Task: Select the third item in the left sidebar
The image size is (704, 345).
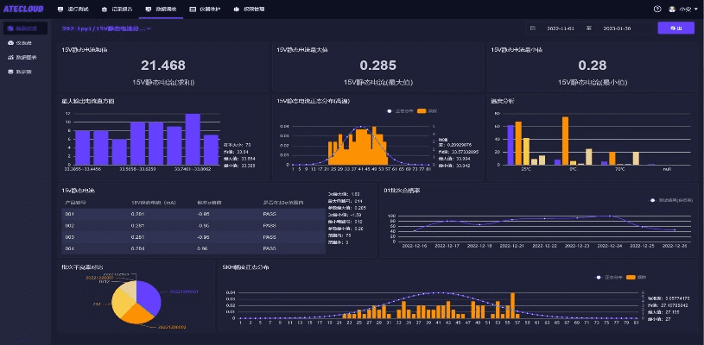Action: [24, 57]
